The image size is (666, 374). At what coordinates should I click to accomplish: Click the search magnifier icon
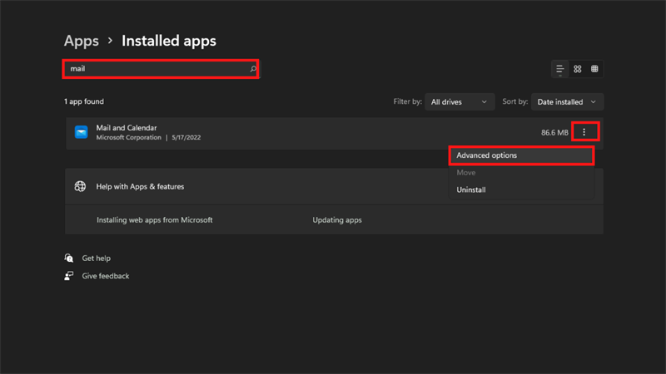click(253, 69)
